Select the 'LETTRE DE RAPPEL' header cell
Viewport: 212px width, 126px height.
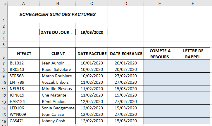[193, 54]
